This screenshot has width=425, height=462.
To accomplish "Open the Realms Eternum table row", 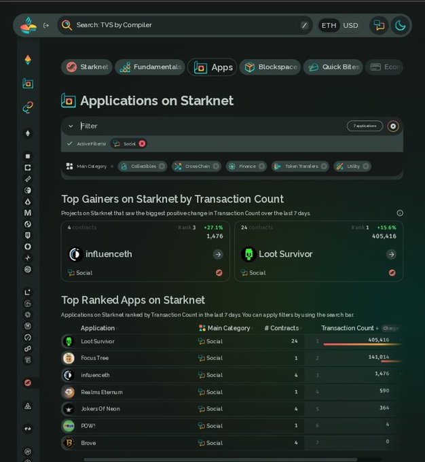I will pos(232,392).
